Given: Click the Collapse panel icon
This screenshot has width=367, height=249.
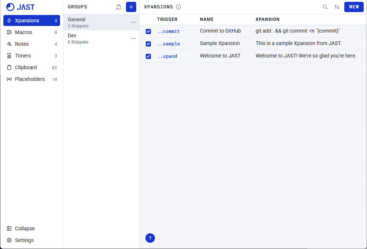Looking at the screenshot, I should click(x=9, y=228).
